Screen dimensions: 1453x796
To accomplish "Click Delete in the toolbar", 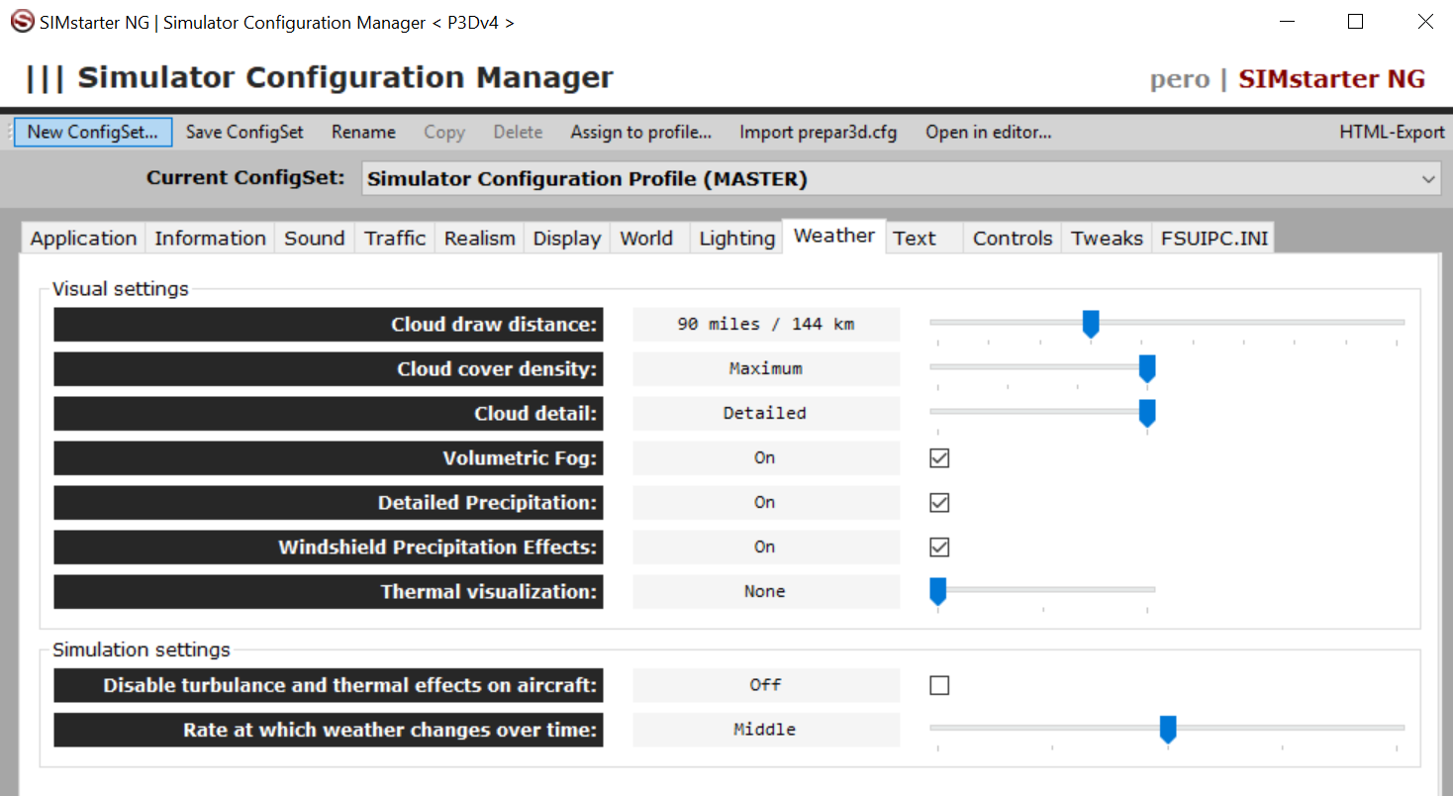I will [518, 132].
